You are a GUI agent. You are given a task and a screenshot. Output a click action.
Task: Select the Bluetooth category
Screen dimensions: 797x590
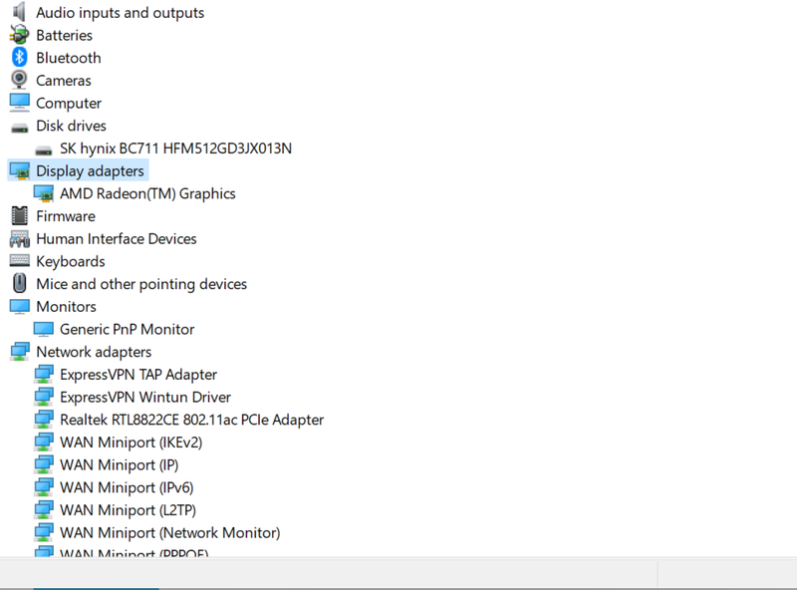point(68,58)
